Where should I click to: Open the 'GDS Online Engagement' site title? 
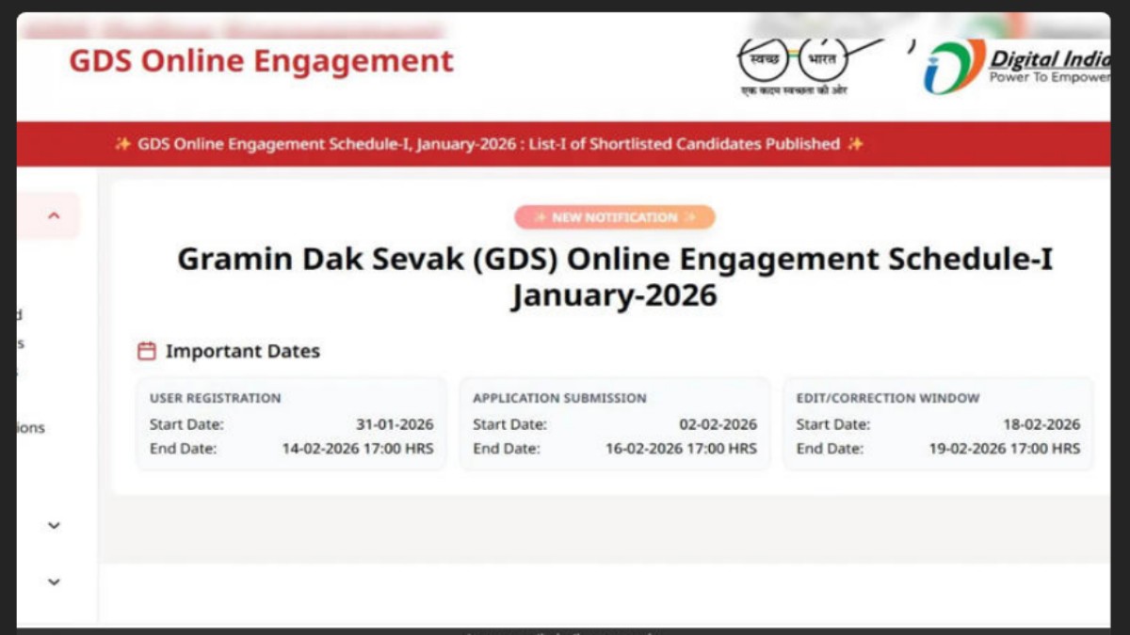click(x=261, y=61)
